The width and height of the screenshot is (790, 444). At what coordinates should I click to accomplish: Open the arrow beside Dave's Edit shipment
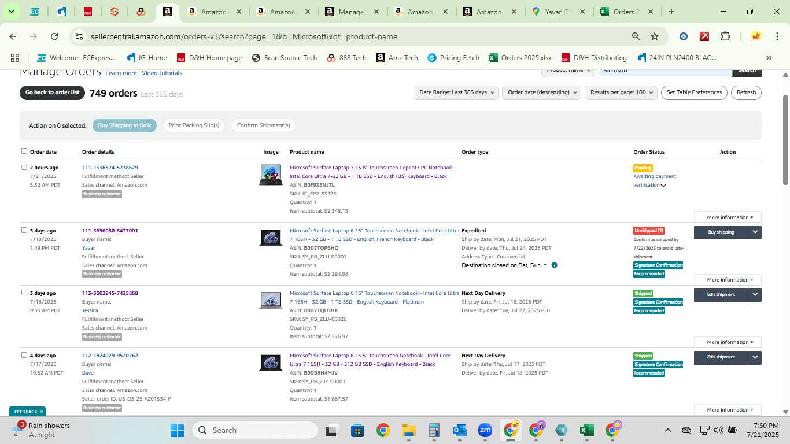click(755, 357)
